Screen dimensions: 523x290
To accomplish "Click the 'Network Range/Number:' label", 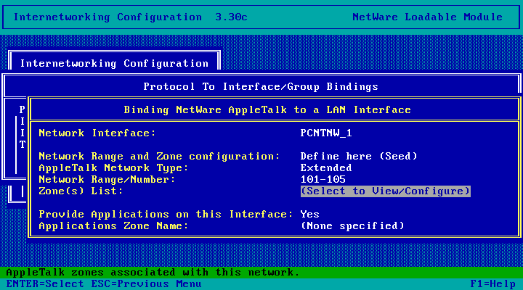I will 107,180.
